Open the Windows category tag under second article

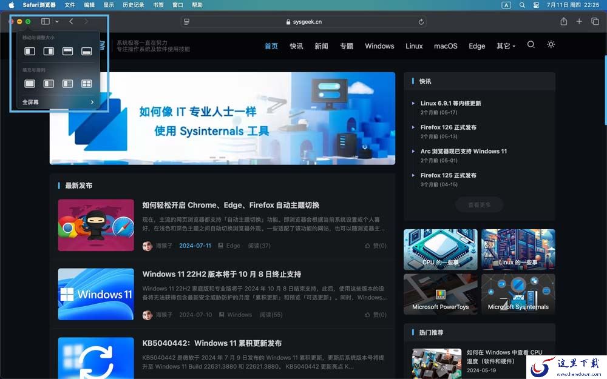(x=236, y=315)
